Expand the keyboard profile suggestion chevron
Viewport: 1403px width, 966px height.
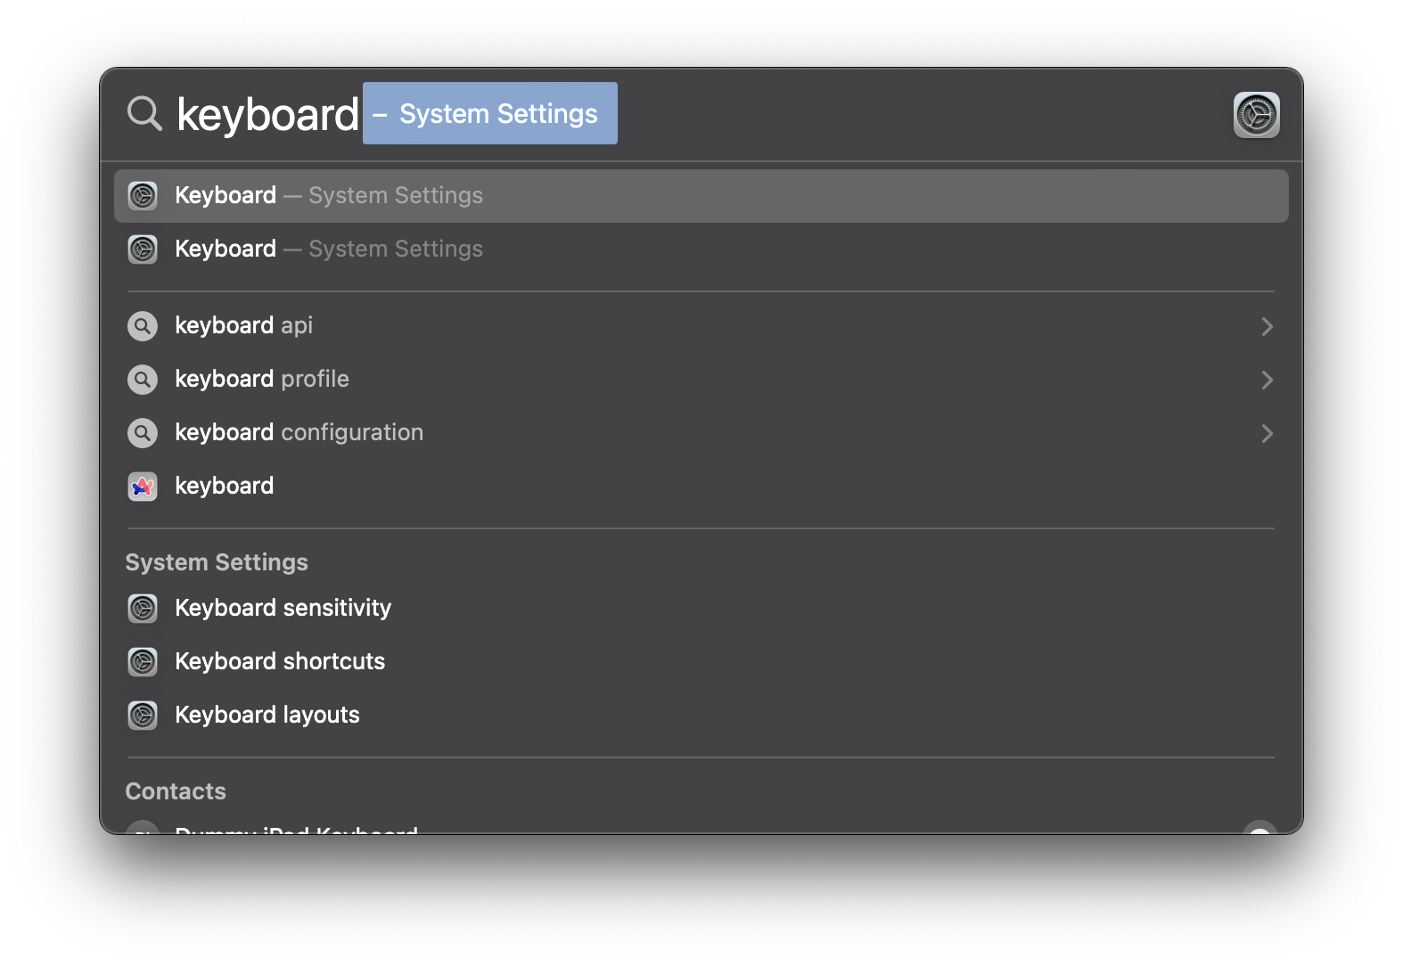point(1267,380)
